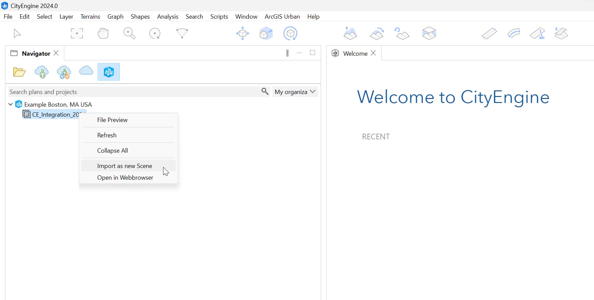
Task: Click the terrain reset undo-arrow tool
Action: (x=402, y=33)
